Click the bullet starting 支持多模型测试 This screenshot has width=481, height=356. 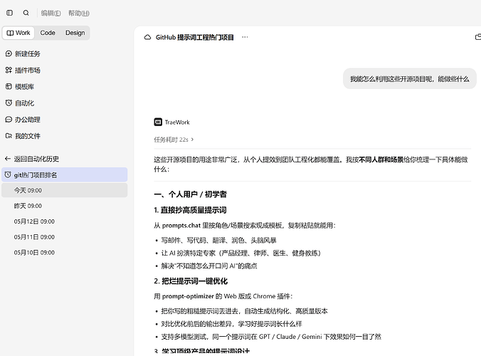(271, 337)
